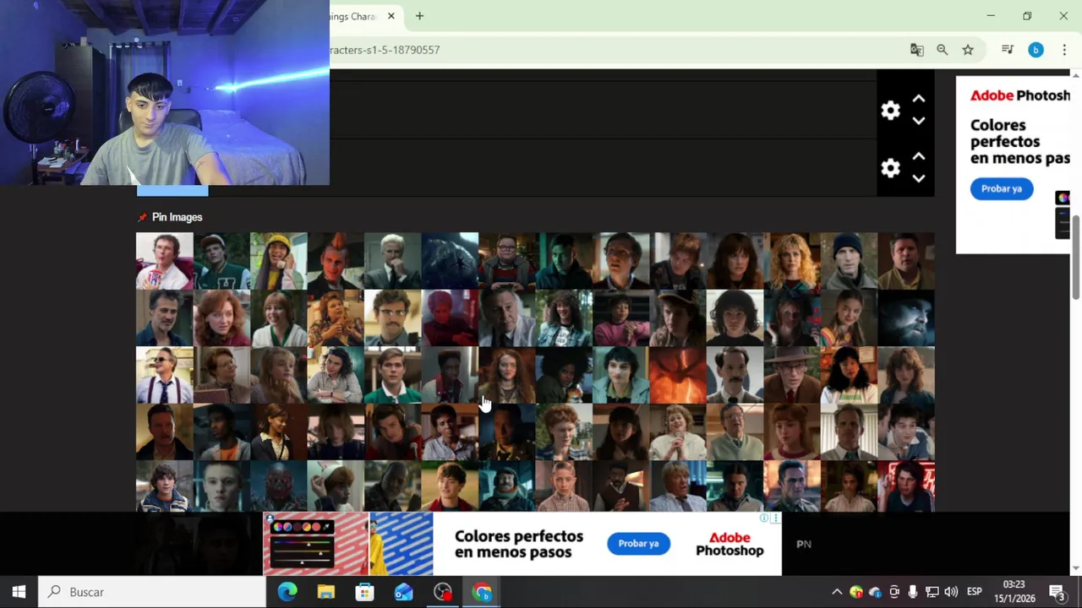Open network settings tray icon
The height and width of the screenshot is (608, 1082).
tap(932, 592)
